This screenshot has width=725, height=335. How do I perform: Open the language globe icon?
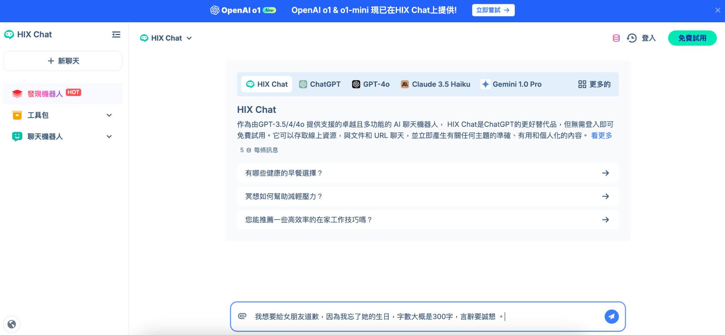point(12,324)
